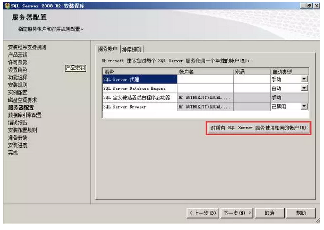Click 磁盘空间要求 step in sidebar
Screen dimensions: 324x230
23,100
